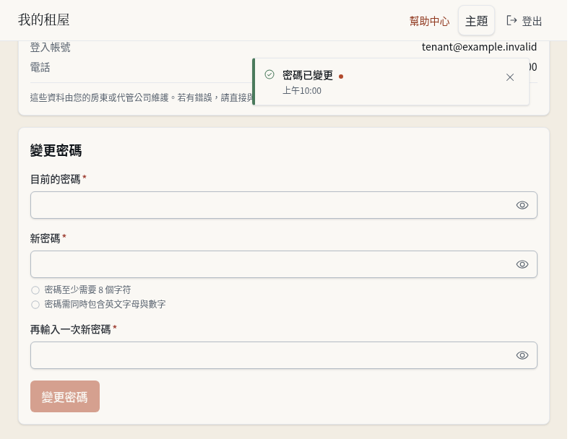The width and height of the screenshot is (578, 439).
Task: Click the note starting 這些資料由您的房東
Action: tap(142, 97)
